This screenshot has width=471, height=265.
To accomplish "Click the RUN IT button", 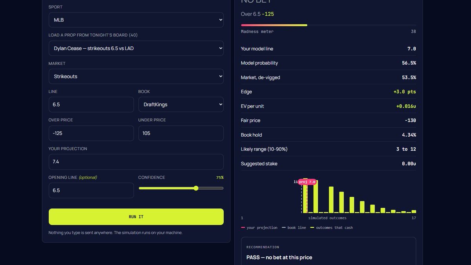I will [136, 217].
